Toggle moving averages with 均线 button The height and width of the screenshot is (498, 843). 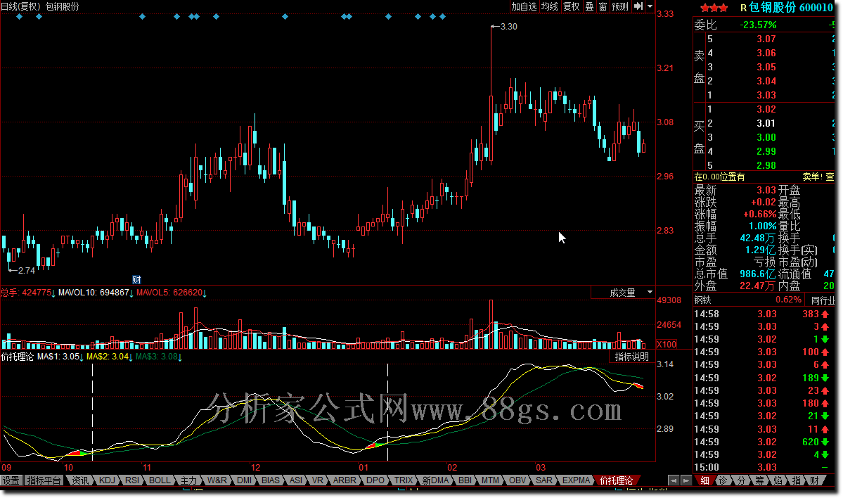[x=549, y=6]
